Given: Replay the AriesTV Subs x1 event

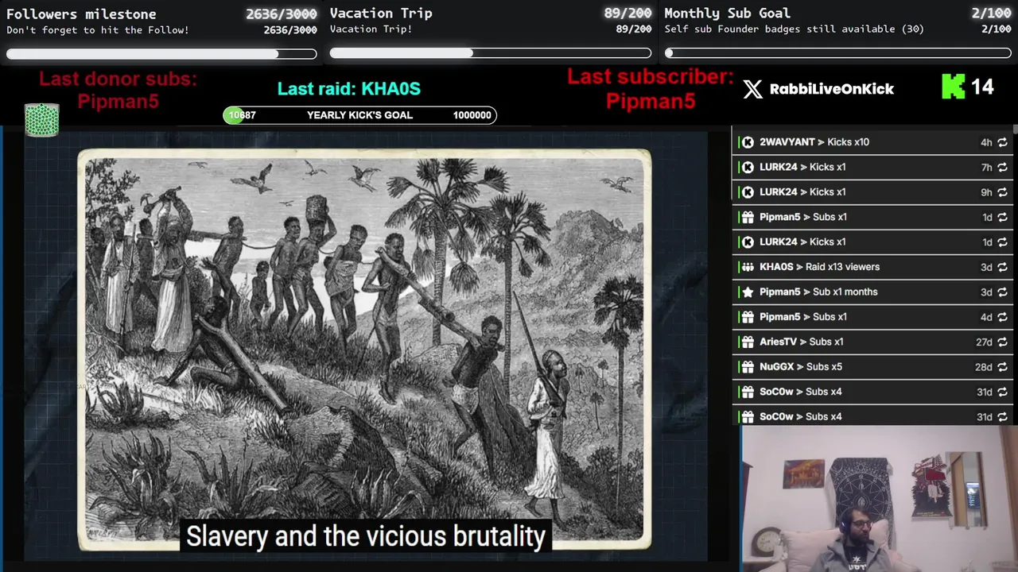Looking at the screenshot, I should 1002,342.
